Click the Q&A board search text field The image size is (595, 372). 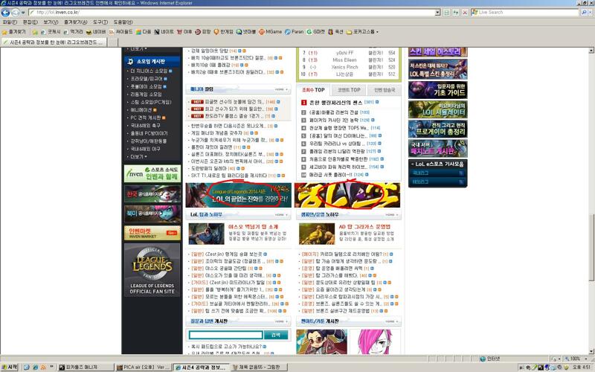[x=226, y=335]
